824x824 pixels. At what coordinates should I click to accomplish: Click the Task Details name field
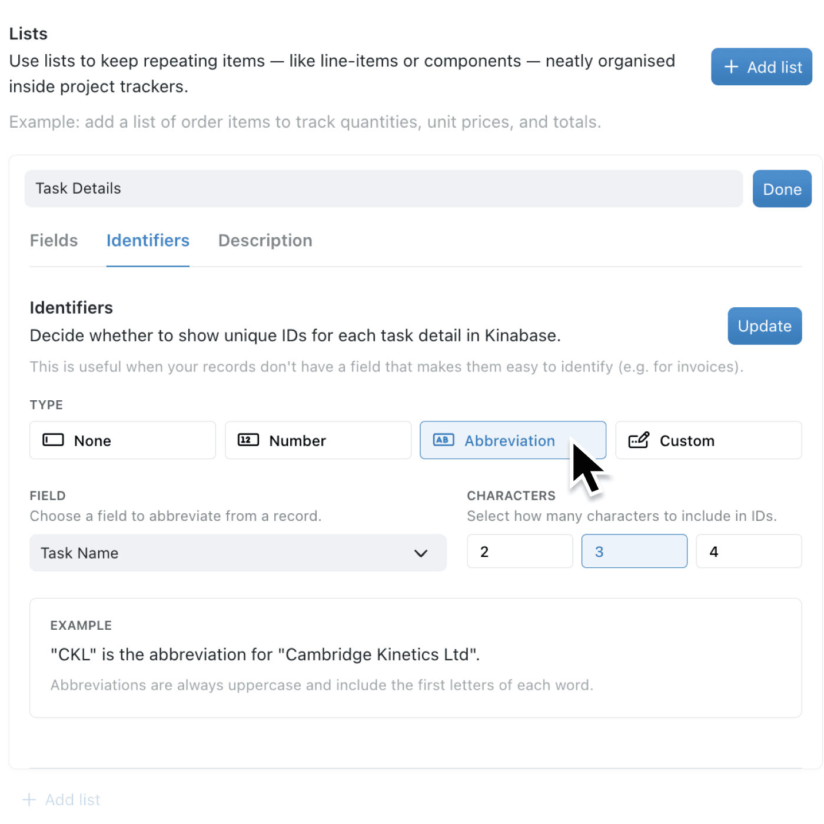point(383,188)
